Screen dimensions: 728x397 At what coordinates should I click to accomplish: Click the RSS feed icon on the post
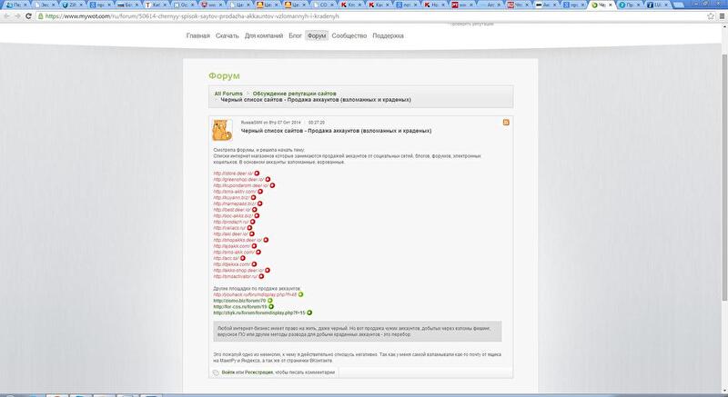tap(506, 121)
